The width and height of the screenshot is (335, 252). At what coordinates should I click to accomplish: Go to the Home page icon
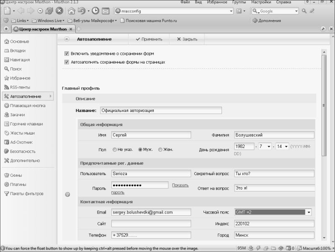click(71, 11)
